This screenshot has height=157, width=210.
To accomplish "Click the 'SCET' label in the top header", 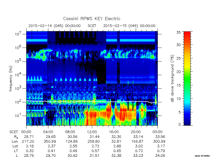I will [92, 26].
